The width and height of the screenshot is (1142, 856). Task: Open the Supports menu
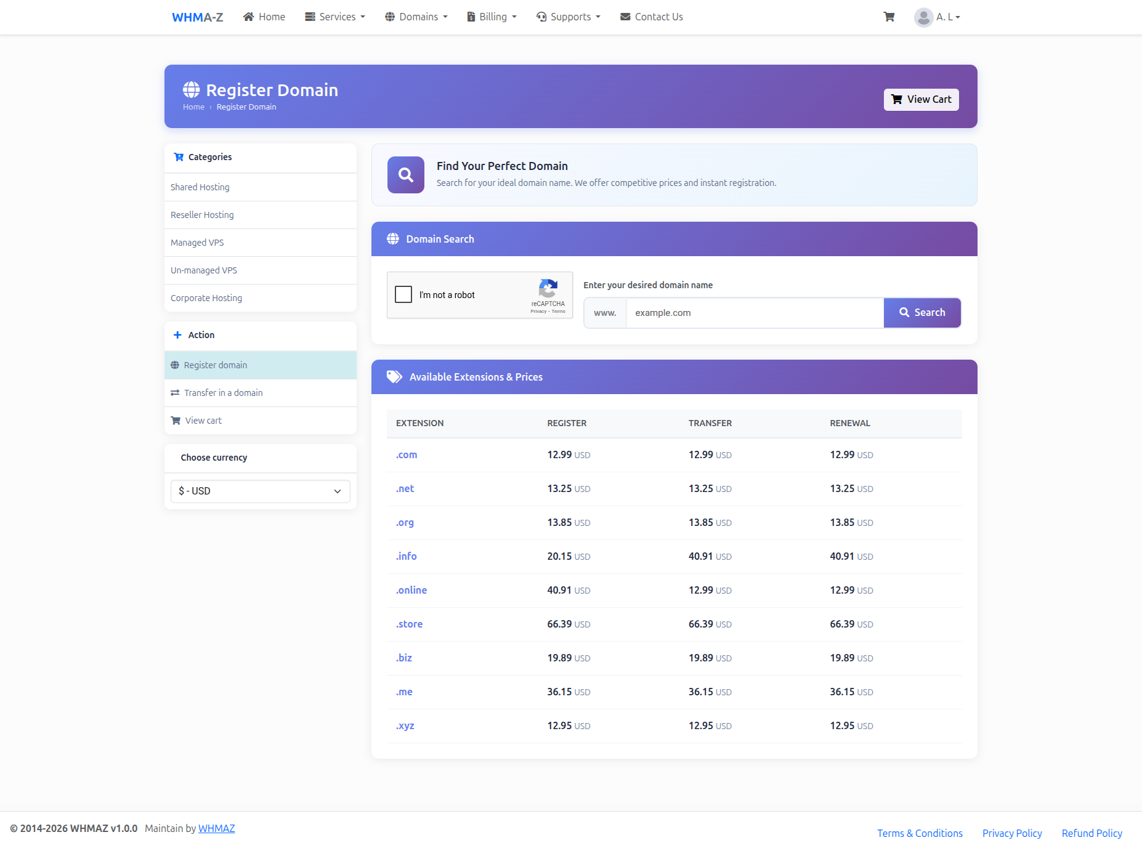tap(567, 17)
